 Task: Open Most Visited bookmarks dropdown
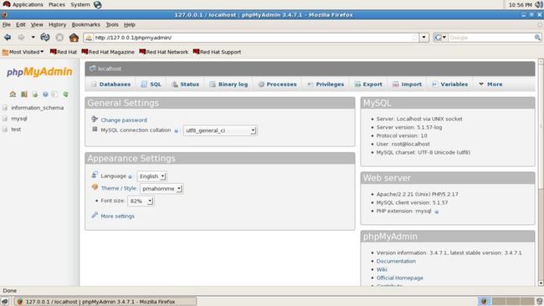click(x=23, y=52)
